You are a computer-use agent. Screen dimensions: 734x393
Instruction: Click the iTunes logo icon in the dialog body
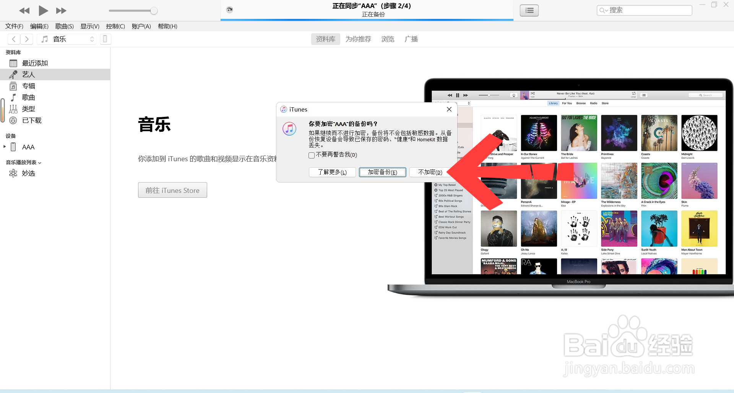coord(289,129)
